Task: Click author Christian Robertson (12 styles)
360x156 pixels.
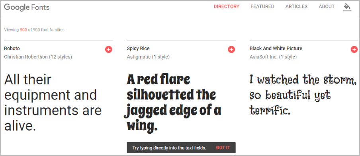Action: (x=38, y=57)
